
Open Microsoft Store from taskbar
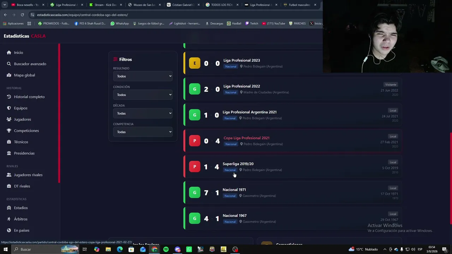coord(131,249)
